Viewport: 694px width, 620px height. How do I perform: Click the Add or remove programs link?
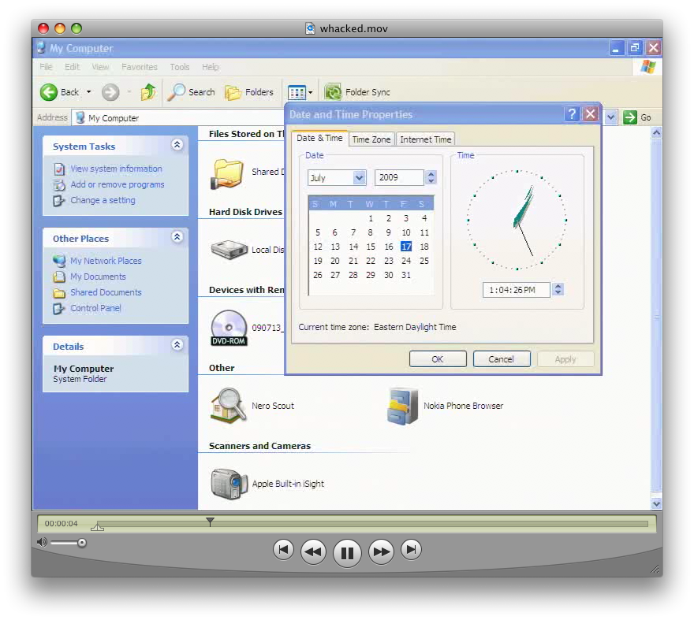(x=117, y=184)
